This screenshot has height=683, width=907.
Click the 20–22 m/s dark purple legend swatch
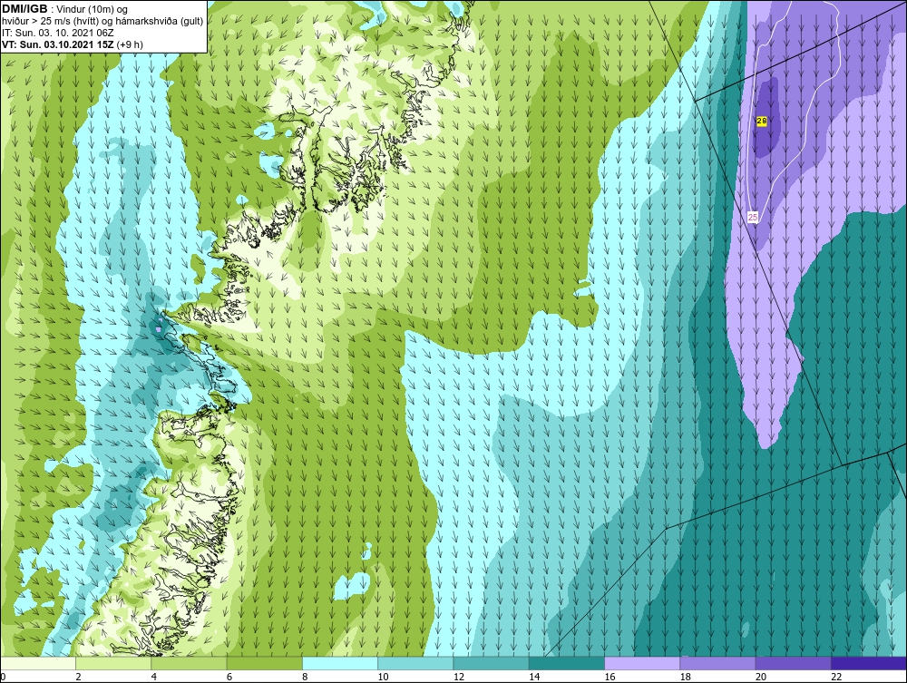click(793, 663)
